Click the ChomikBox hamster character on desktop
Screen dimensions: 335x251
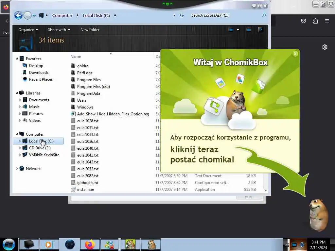(x=318, y=215)
